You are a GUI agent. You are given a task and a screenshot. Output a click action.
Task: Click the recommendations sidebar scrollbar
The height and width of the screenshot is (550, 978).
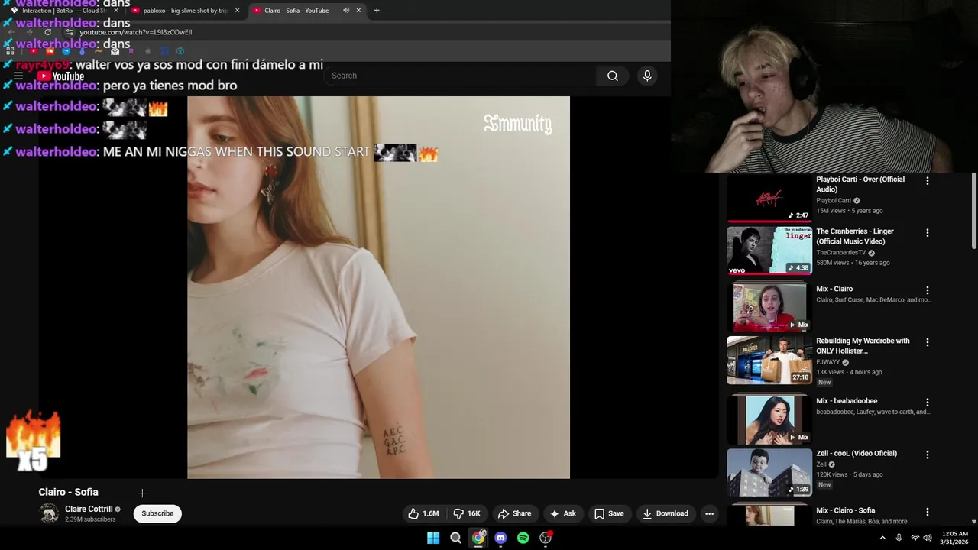[974, 210]
